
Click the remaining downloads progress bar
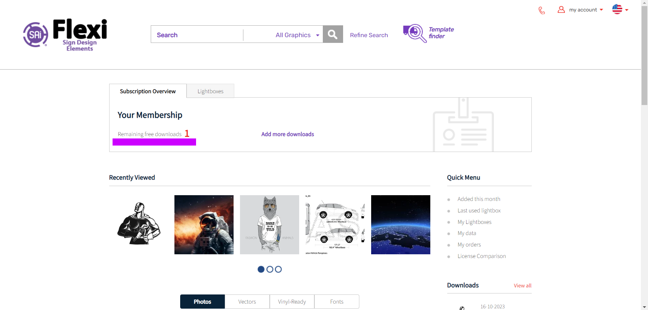coord(154,142)
